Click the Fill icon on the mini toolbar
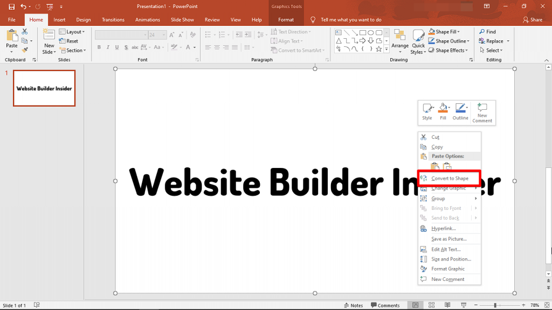This screenshot has height=310, width=552. (443, 110)
